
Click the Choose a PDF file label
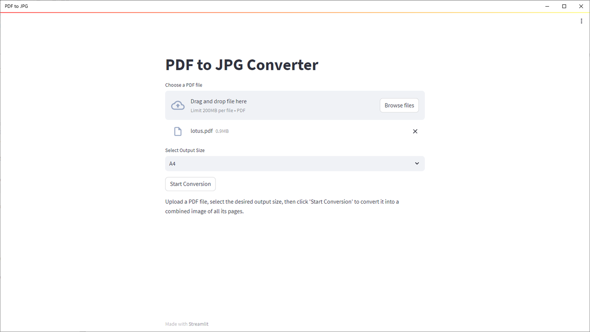coord(183,85)
